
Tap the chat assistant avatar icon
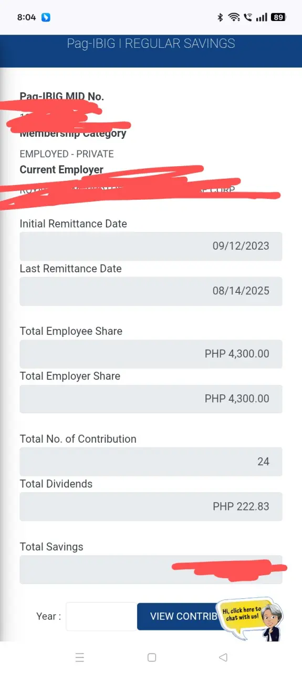click(x=273, y=622)
